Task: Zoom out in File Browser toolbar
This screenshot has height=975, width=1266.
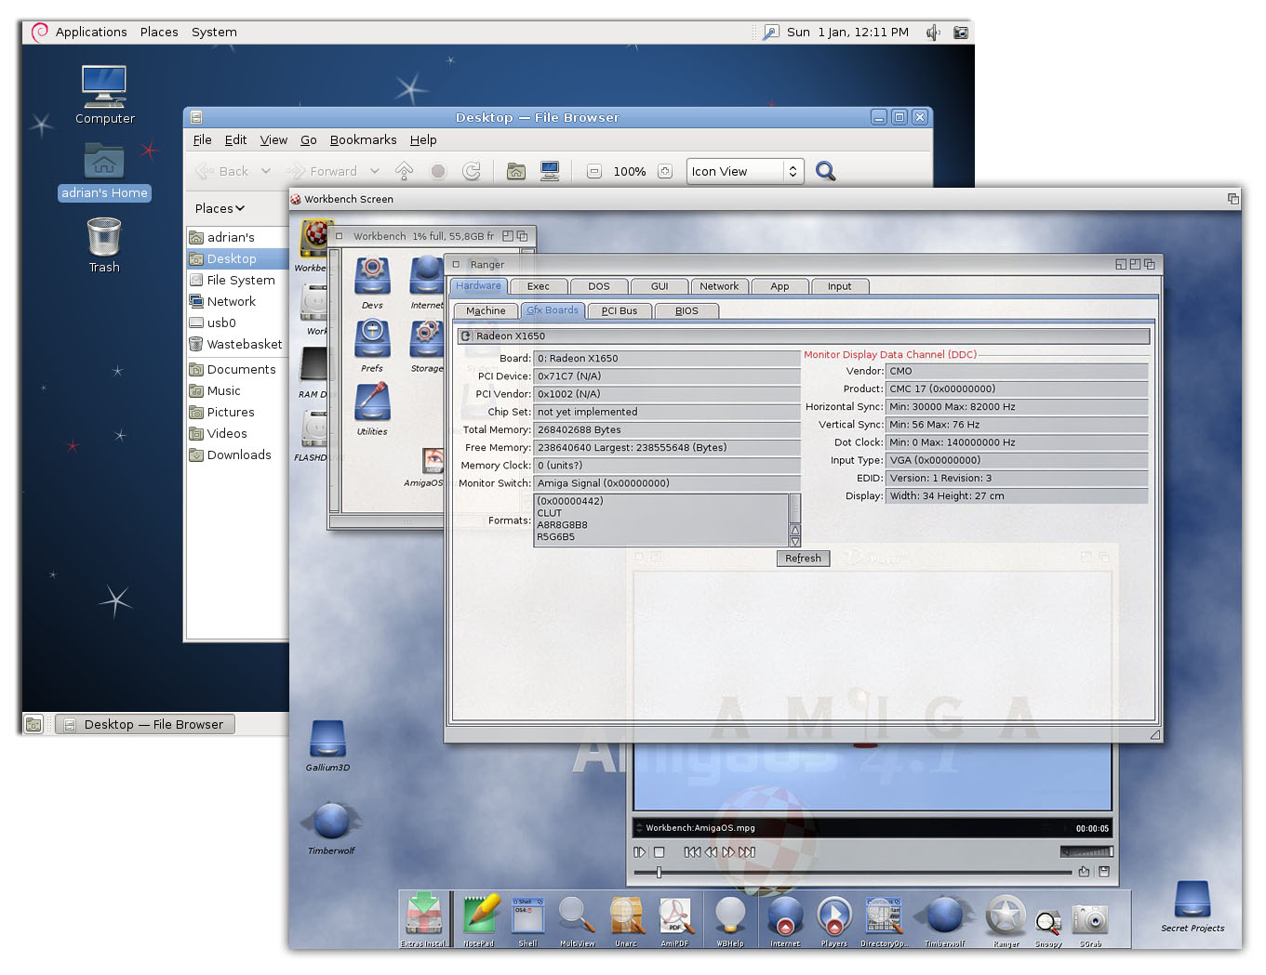Action: (x=594, y=171)
